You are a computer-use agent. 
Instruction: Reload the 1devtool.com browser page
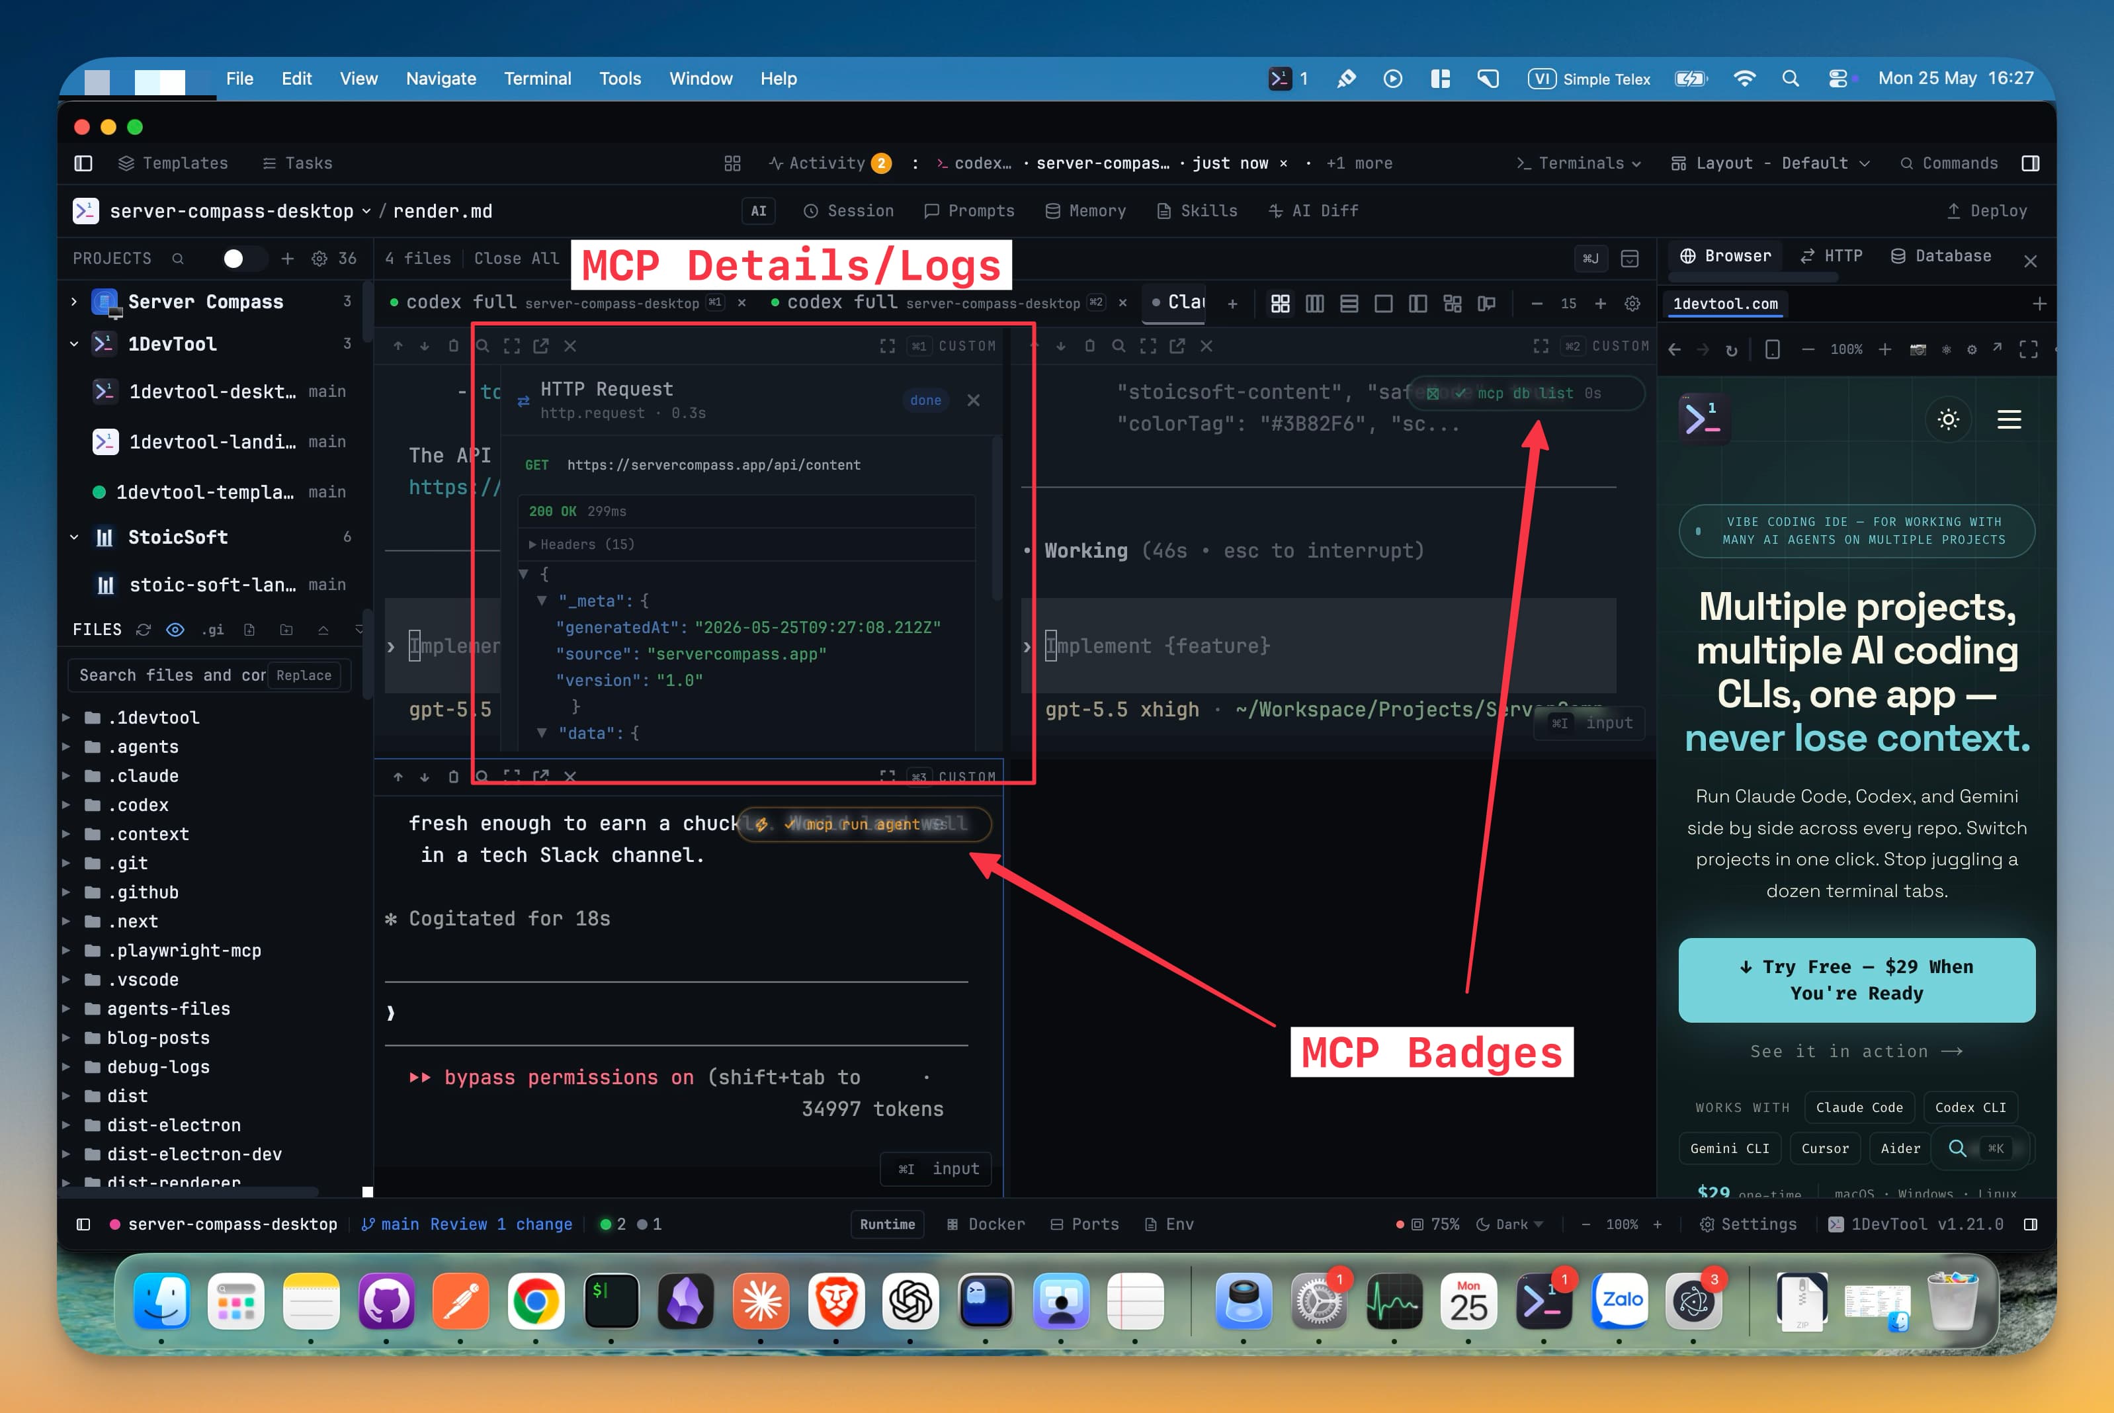point(1731,350)
